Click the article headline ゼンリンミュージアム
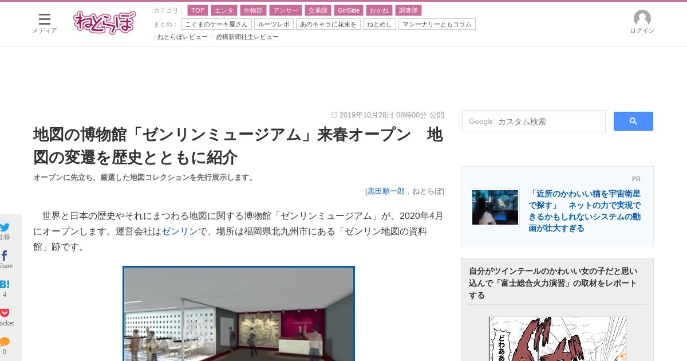This screenshot has width=687, height=361. 238,146
